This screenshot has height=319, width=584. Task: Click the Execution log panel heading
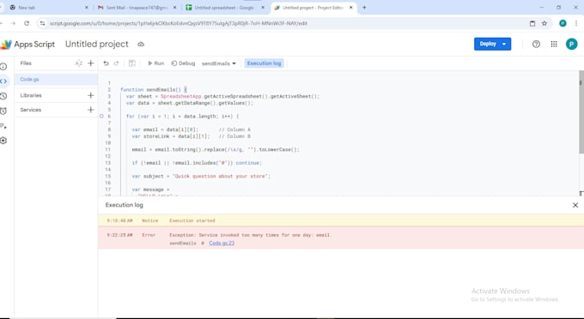(124, 205)
